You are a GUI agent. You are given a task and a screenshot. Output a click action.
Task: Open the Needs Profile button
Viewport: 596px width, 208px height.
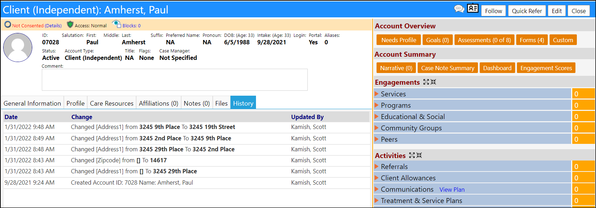click(399, 40)
